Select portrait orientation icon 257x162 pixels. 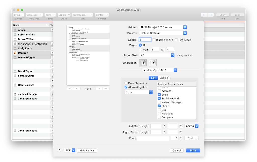pyautogui.click(x=143, y=63)
